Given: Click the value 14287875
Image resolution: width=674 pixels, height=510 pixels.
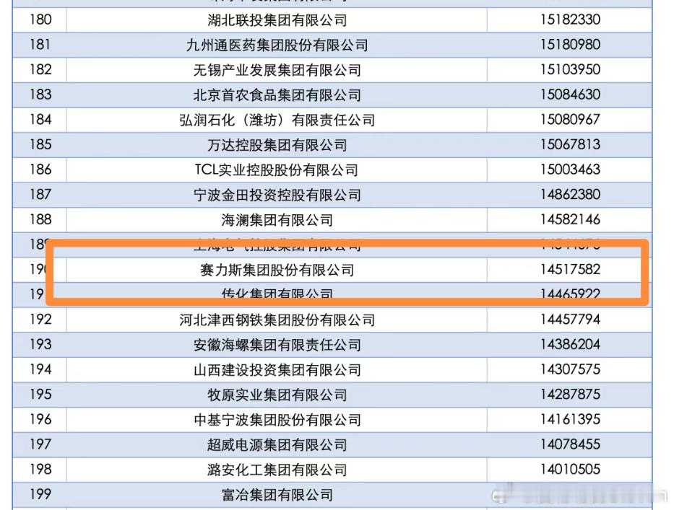Looking at the screenshot, I should click(x=570, y=394).
